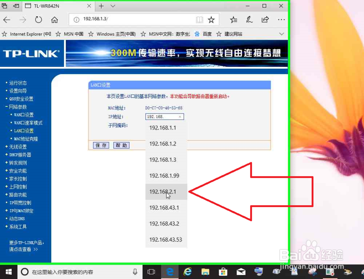Add this page to favorites via star icon
The image size is (364, 279).
point(211,20)
